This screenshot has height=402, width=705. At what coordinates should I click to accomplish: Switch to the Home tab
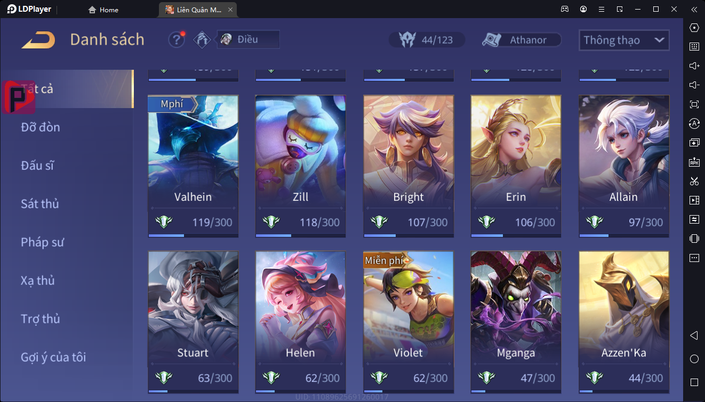pyautogui.click(x=103, y=10)
